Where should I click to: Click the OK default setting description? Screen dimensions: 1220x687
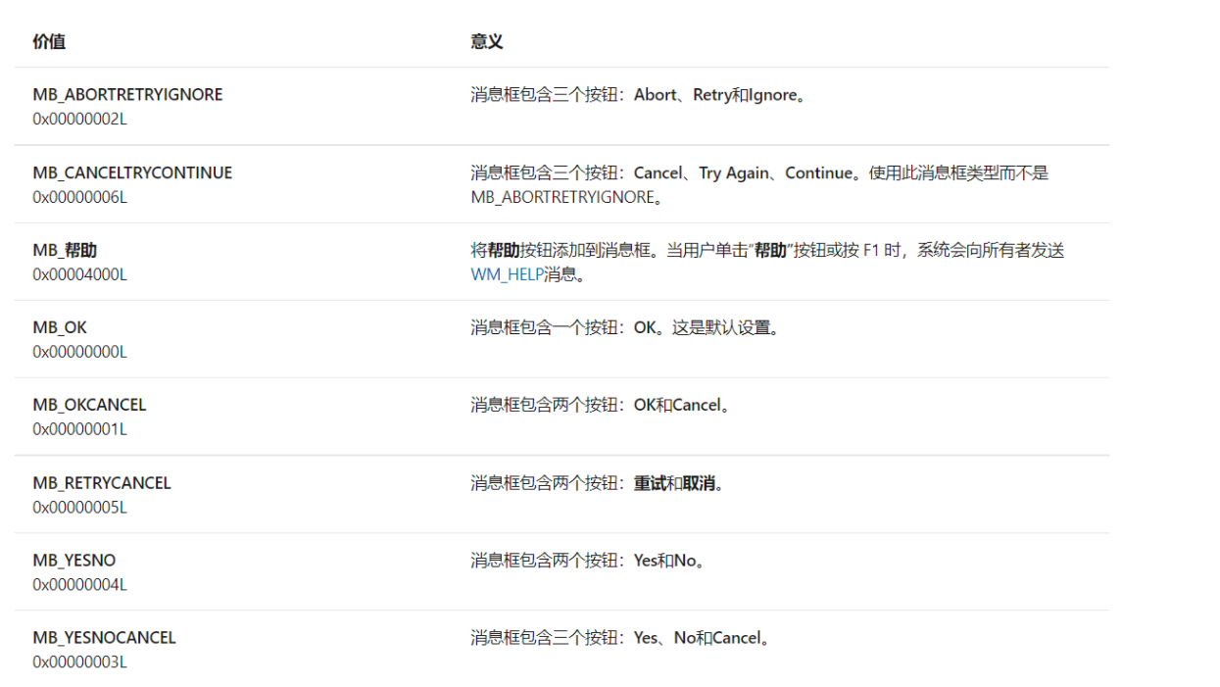click(x=625, y=327)
